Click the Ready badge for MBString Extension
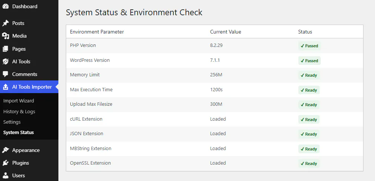375x181 pixels. click(309, 149)
